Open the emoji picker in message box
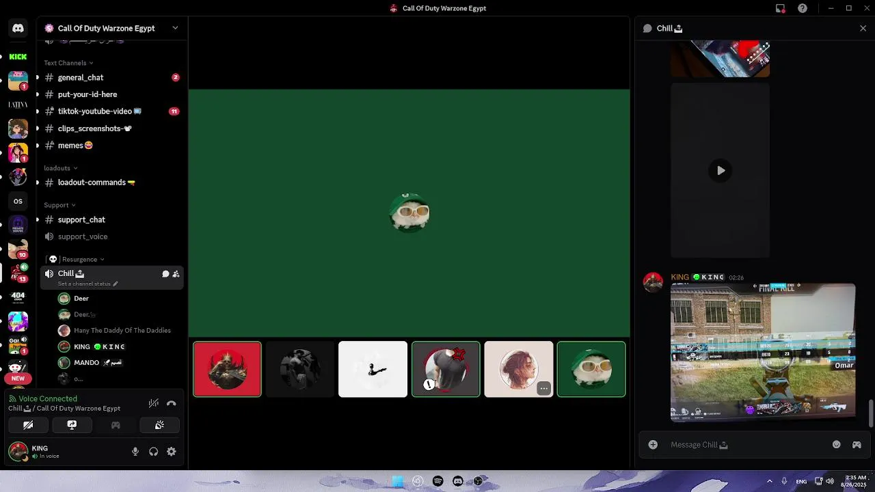 (836, 445)
